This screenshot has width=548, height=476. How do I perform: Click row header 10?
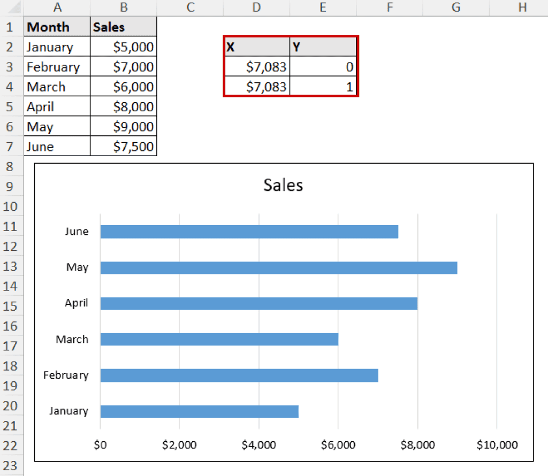click(11, 206)
